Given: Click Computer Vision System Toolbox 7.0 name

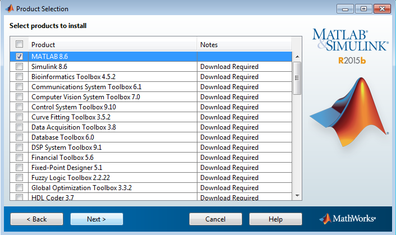Looking at the screenshot, I should 86,97.
